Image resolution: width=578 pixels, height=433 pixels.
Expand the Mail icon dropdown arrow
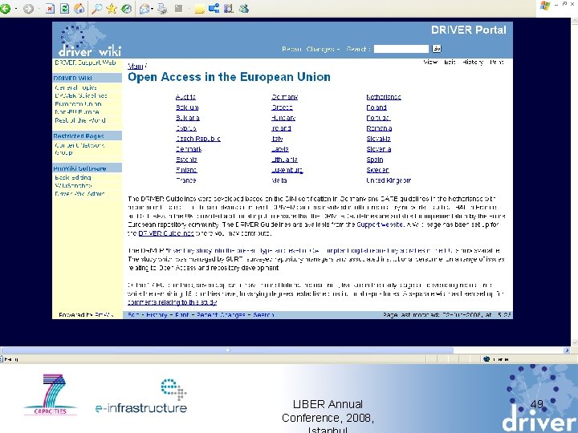(152, 9)
